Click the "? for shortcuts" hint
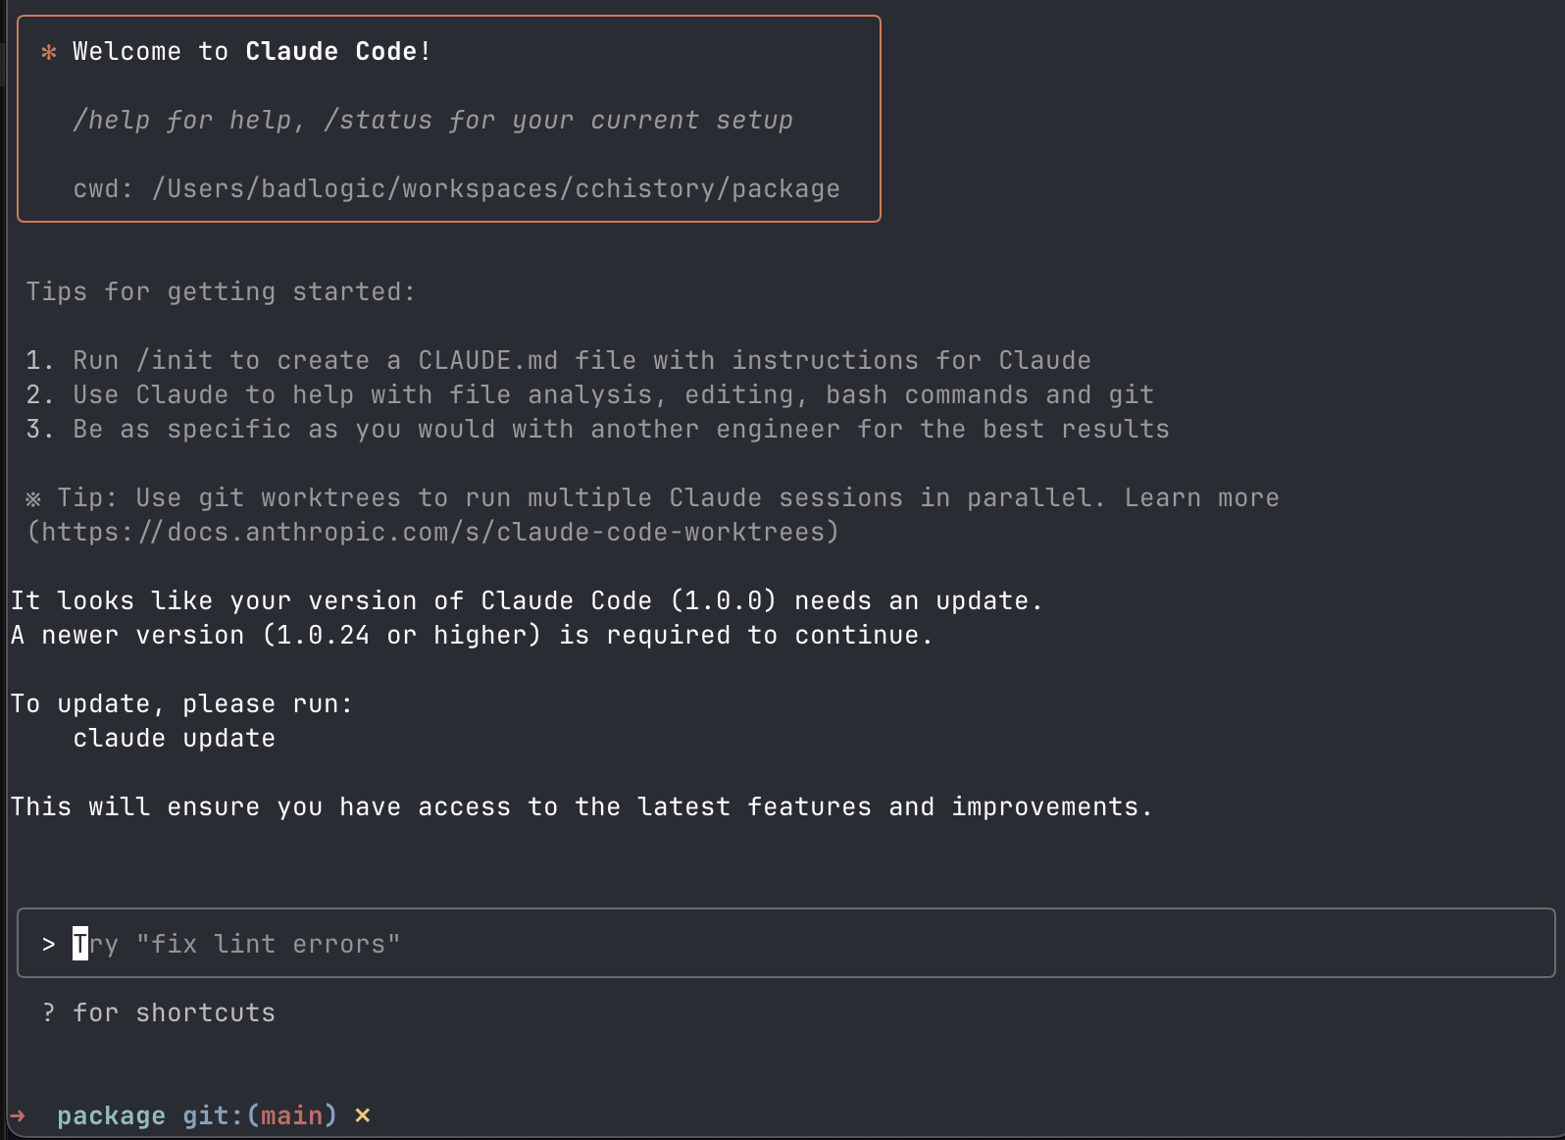This screenshot has width=1565, height=1140. click(159, 1012)
